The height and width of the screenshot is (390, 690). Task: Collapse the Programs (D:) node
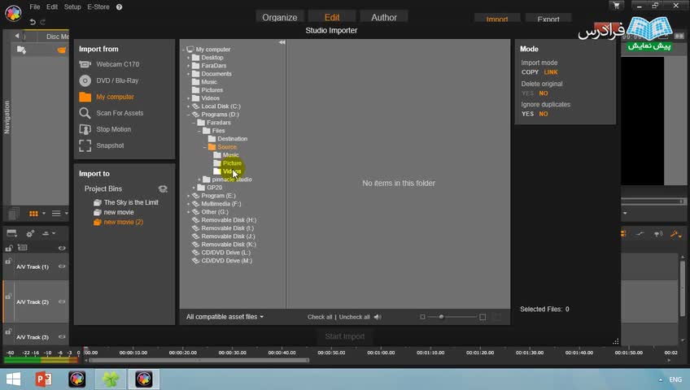click(188, 115)
